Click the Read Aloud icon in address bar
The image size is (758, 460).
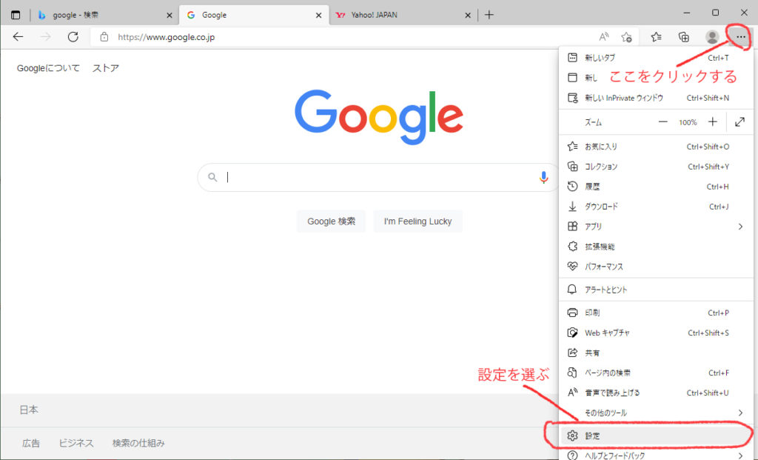tap(604, 37)
